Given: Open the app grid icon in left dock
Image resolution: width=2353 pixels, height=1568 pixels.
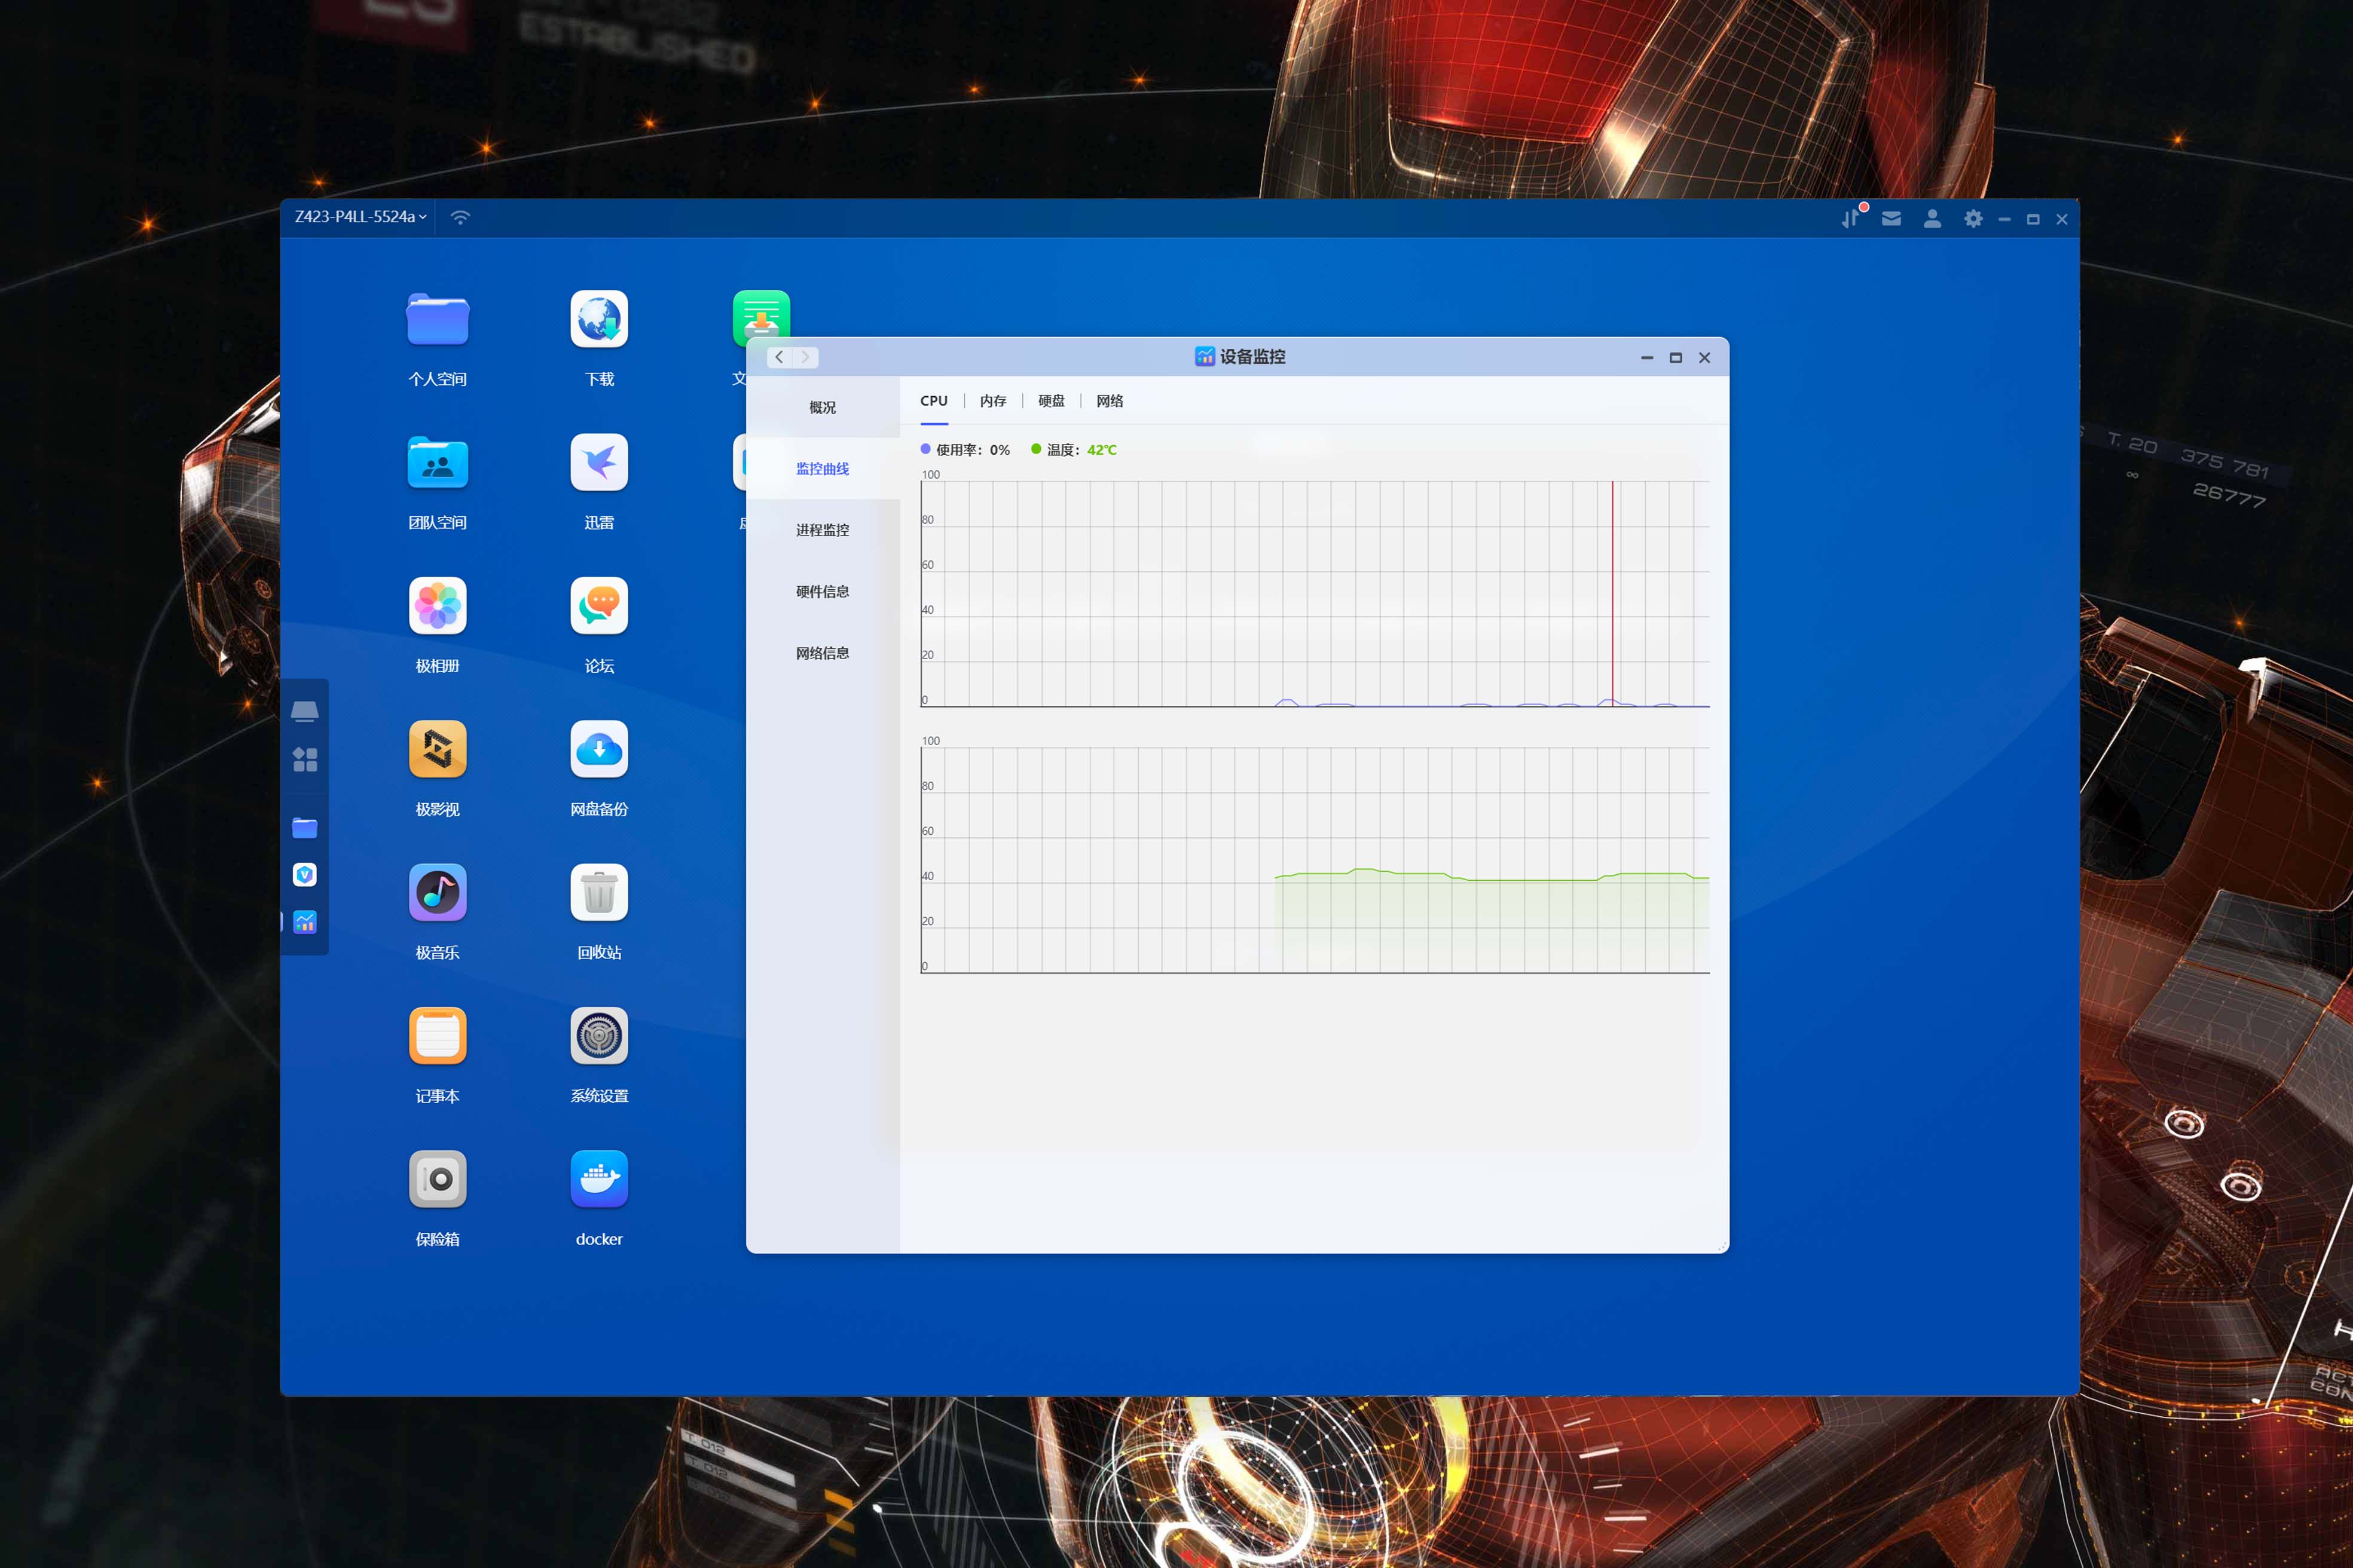Looking at the screenshot, I should click(x=305, y=760).
